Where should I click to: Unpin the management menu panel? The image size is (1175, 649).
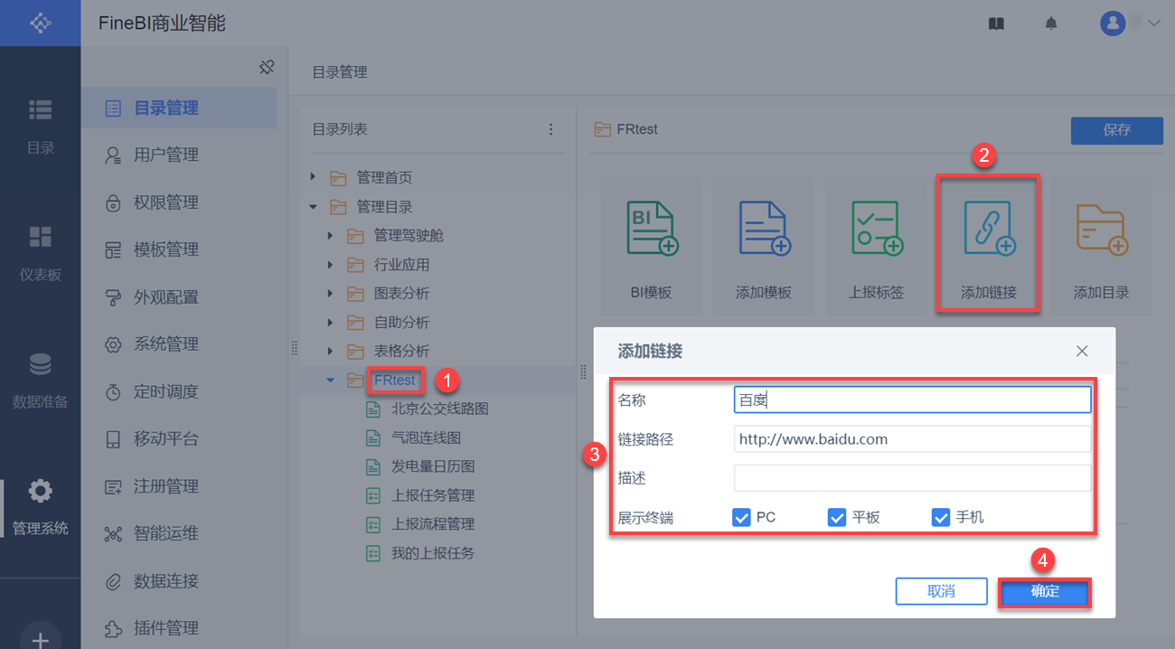coord(266,67)
